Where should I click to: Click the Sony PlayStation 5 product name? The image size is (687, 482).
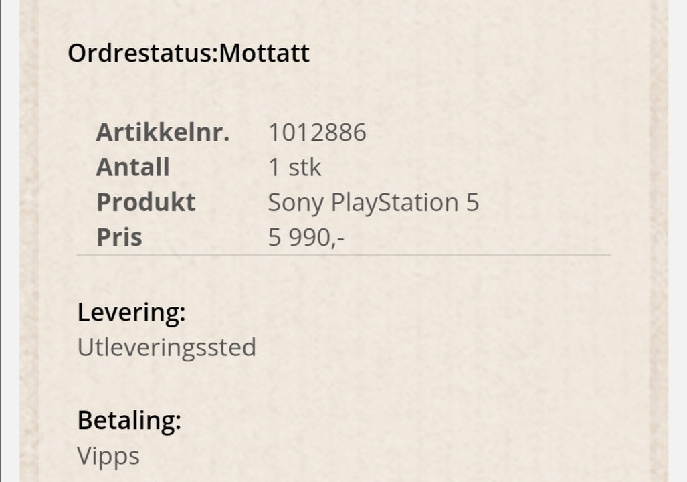(373, 204)
